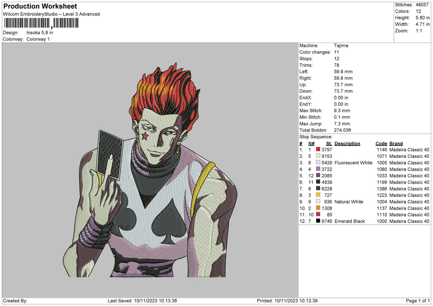Image resolution: width=433 pixels, height=306 pixels.
Task: Select the stitches total "48057"
Action: [x=423, y=5]
